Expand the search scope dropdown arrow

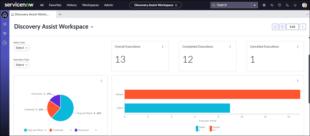(255, 5)
